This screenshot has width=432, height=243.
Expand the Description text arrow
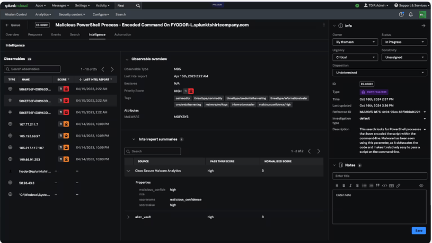point(425,129)
